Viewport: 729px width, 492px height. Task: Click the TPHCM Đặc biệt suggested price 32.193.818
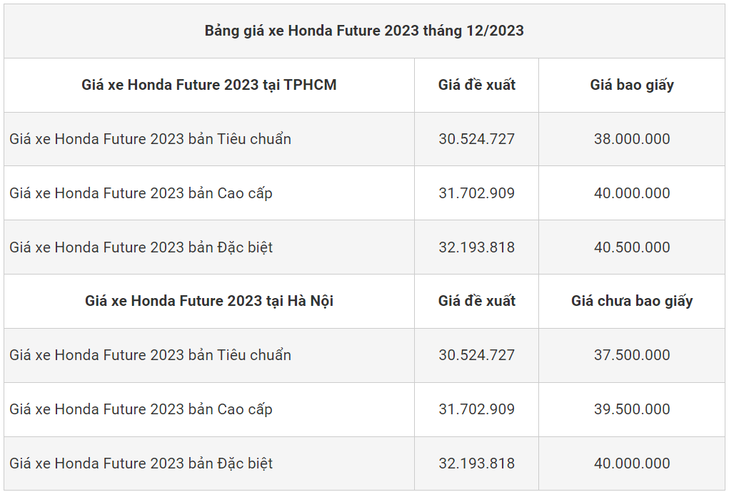pos(476,247)
